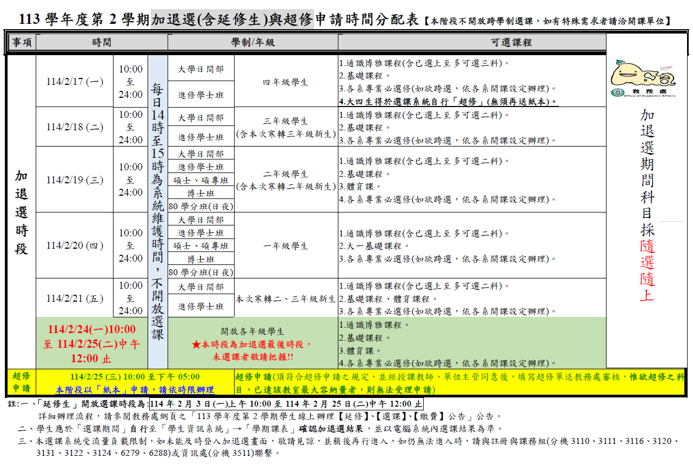Screen dimensions: 693x465
Task: Click the boxed period 114 年 2 月 3 日 in note one
Action: 286,404
